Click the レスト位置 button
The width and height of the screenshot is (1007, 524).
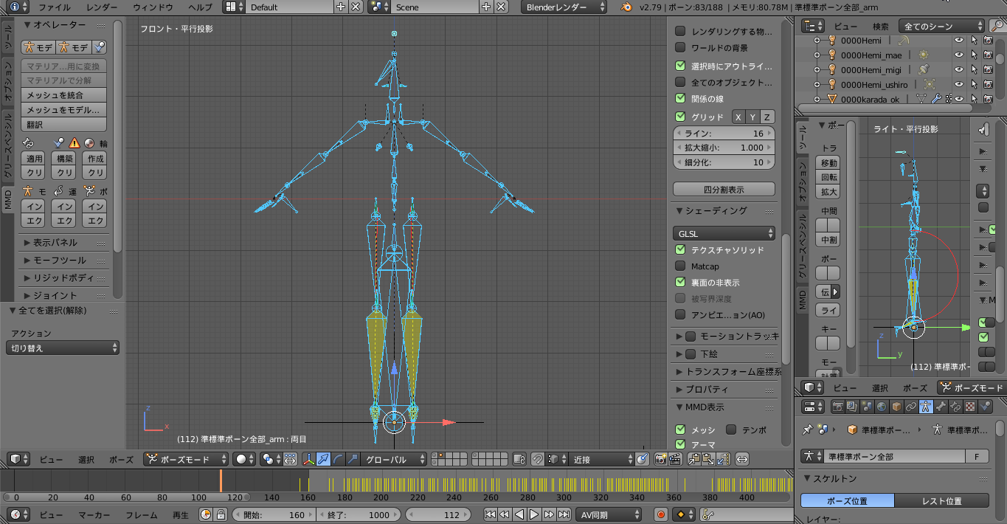(x=942, y=501)
